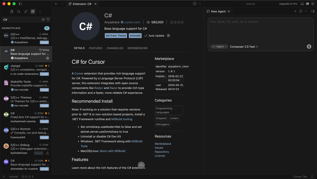
Task: Open the cursor.com publisher link
Action: pos(132,22)
